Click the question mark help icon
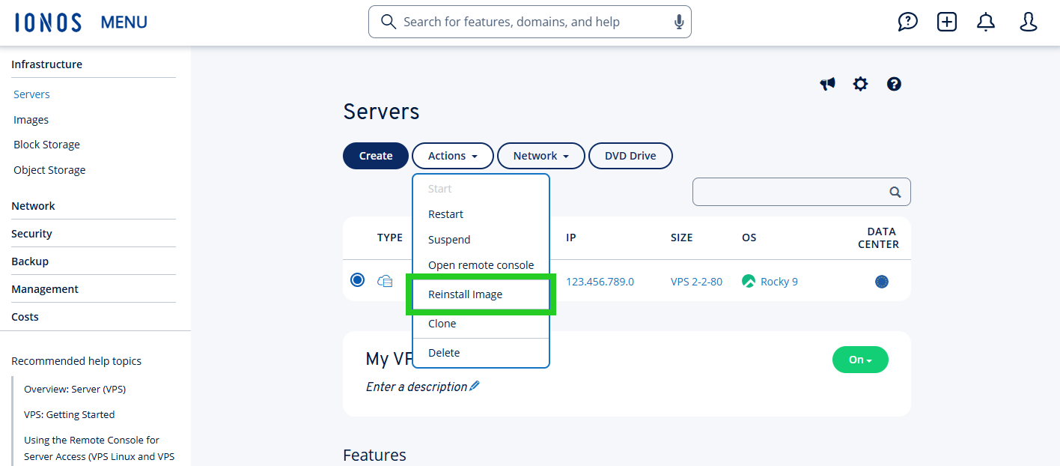Viewport: 1060px width, 466px height. (894, 84)
